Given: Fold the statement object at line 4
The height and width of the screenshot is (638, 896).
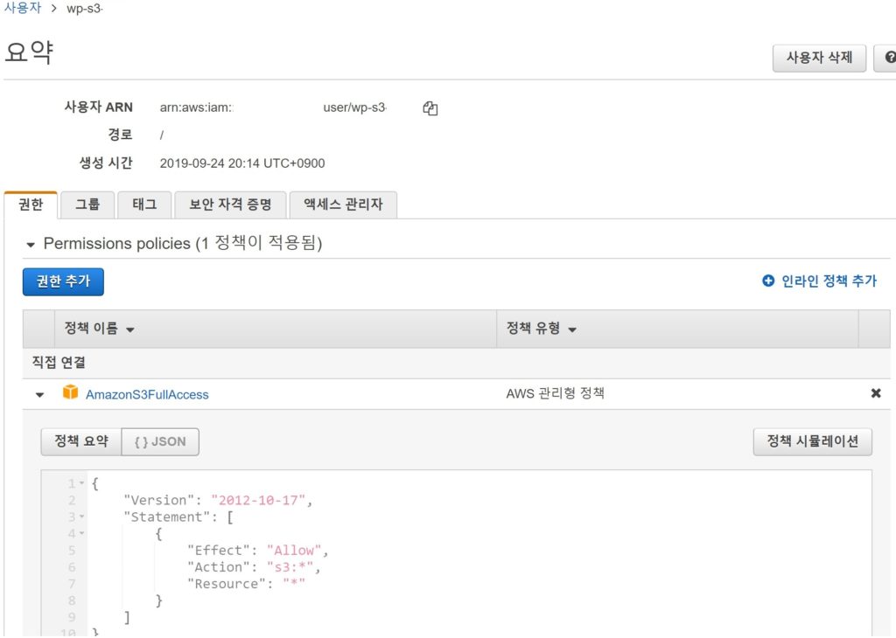Looking at the screenshot, I should coord(81,534).
